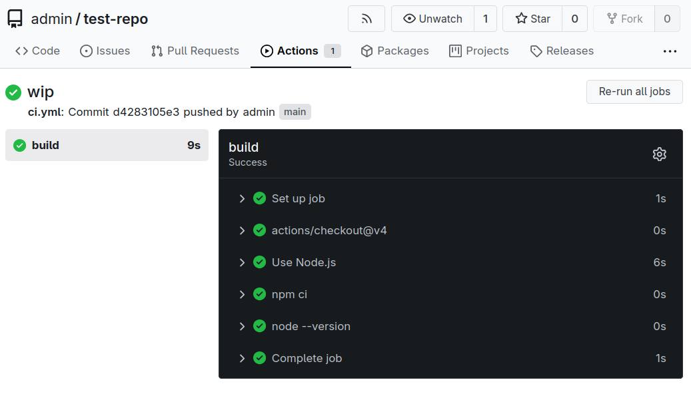Go to the Issues tab

(x=105, y=51)
